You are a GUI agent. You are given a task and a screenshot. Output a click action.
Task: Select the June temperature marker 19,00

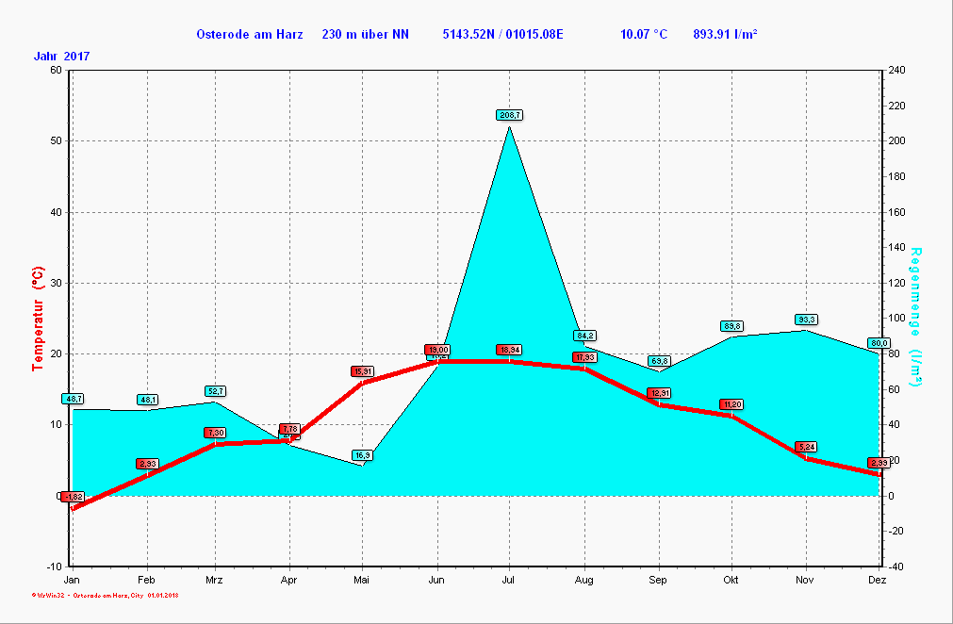point(436,350)
